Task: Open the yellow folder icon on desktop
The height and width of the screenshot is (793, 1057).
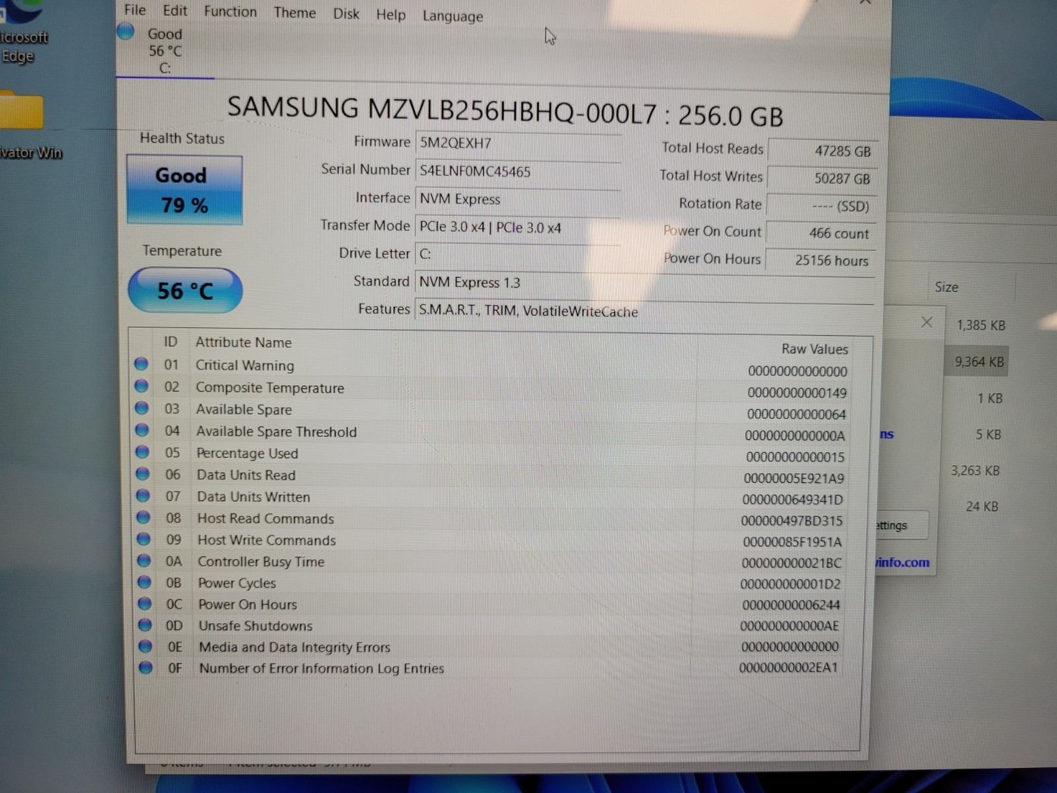Action: click(21, 111)
